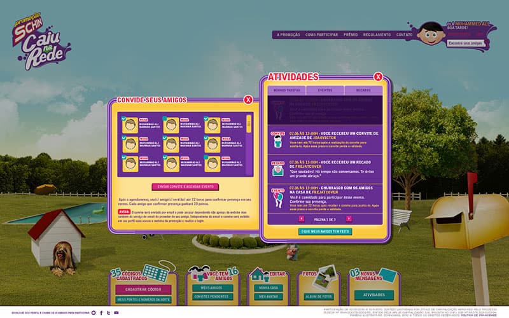
Task: Click the Recado message activity icon
Action: (x=277, y=169)
